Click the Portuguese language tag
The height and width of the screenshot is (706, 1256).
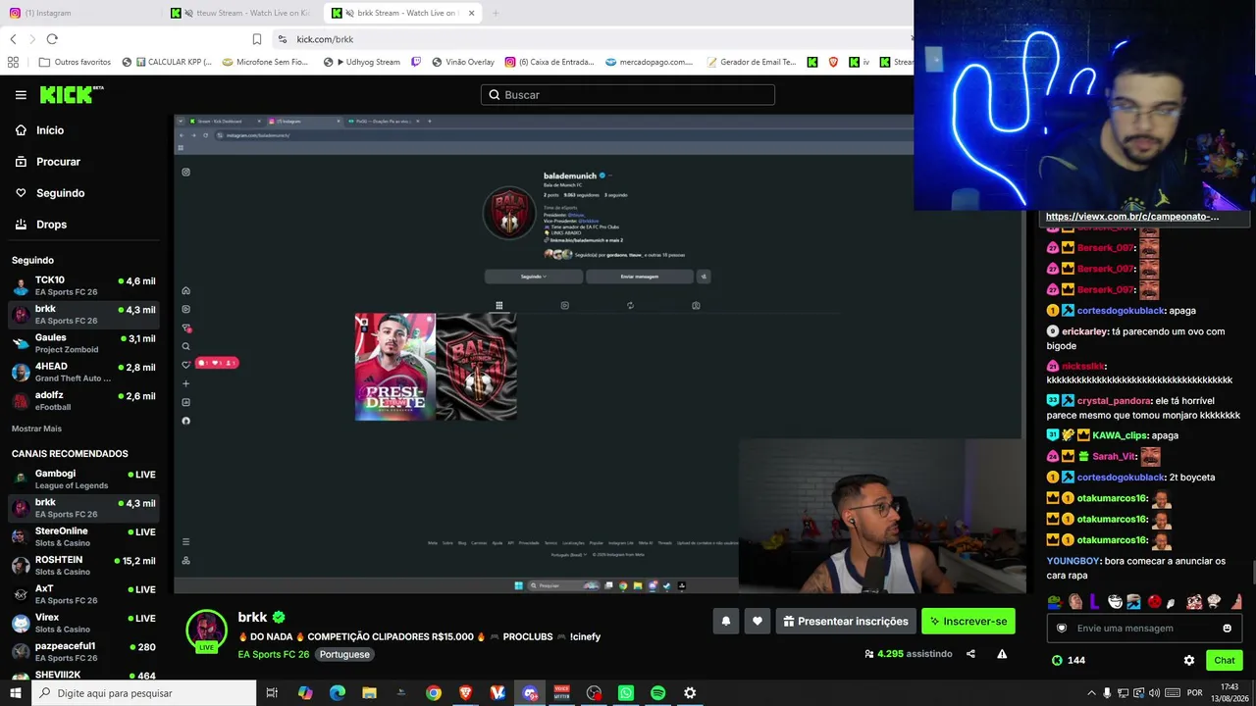click(x=344, y=654)
